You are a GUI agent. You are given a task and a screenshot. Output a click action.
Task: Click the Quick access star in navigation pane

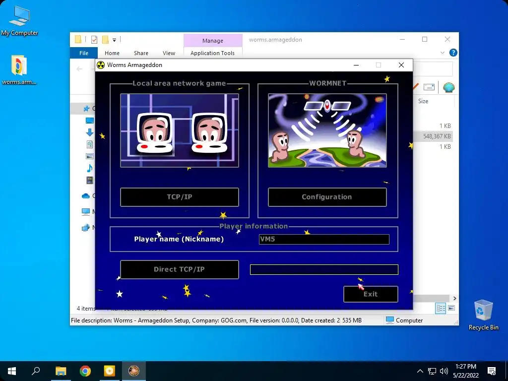tap(86, 109)
